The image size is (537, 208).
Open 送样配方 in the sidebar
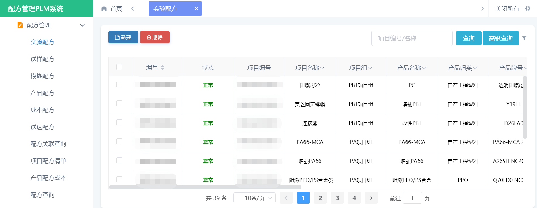coord(42,59)
